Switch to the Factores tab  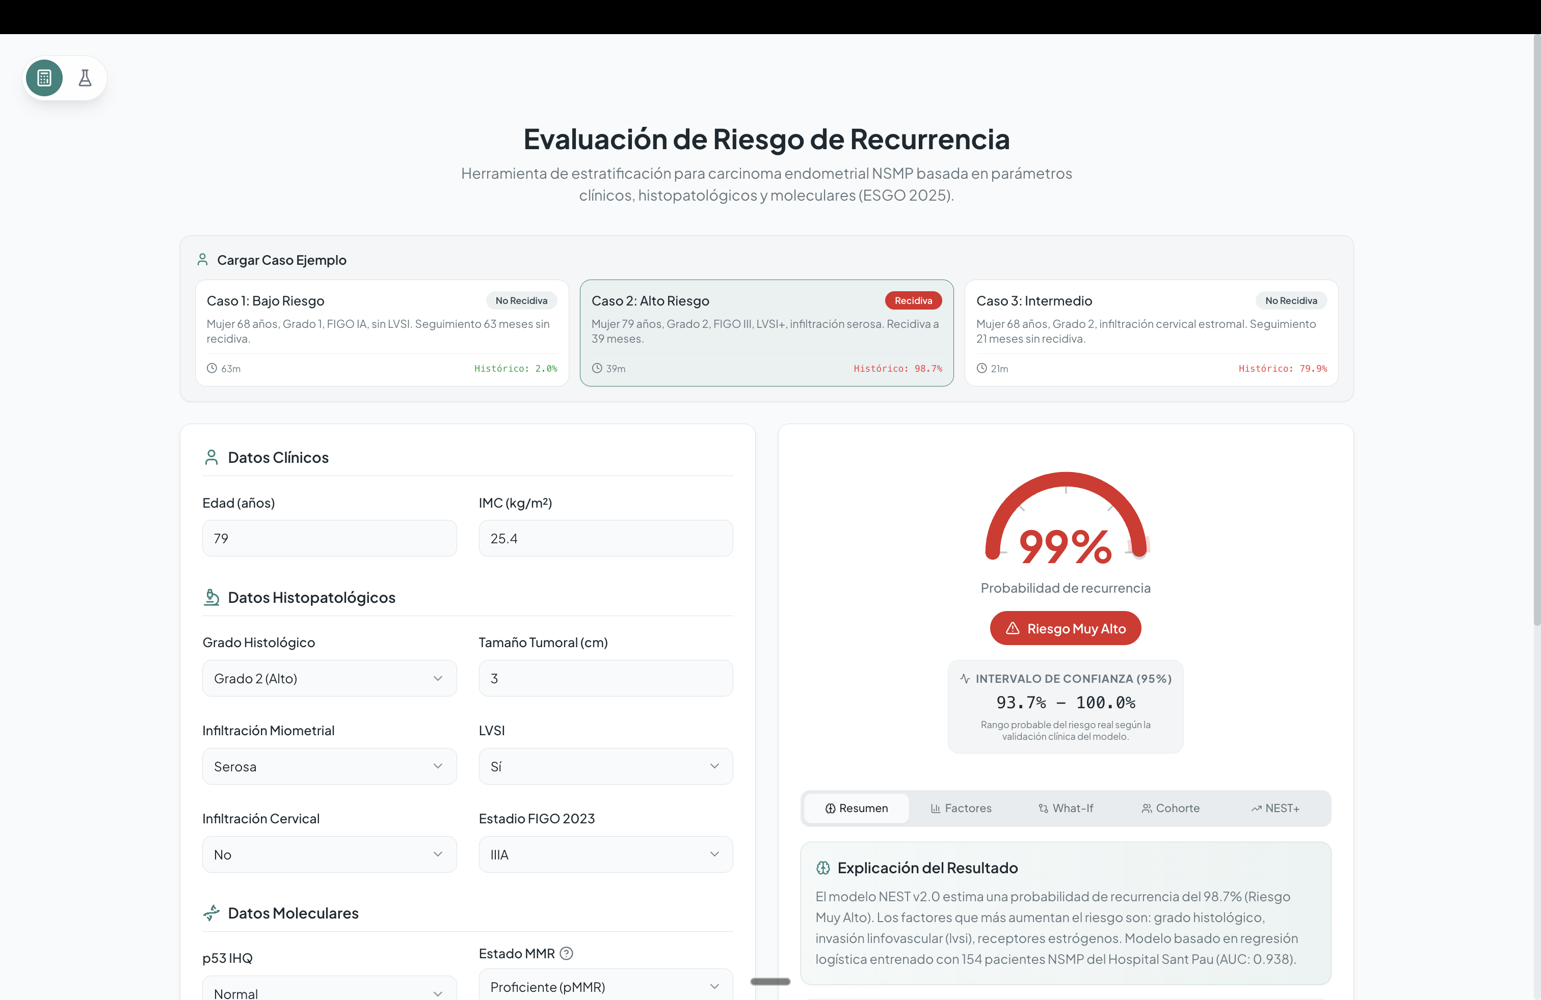[x=961, y=809]
